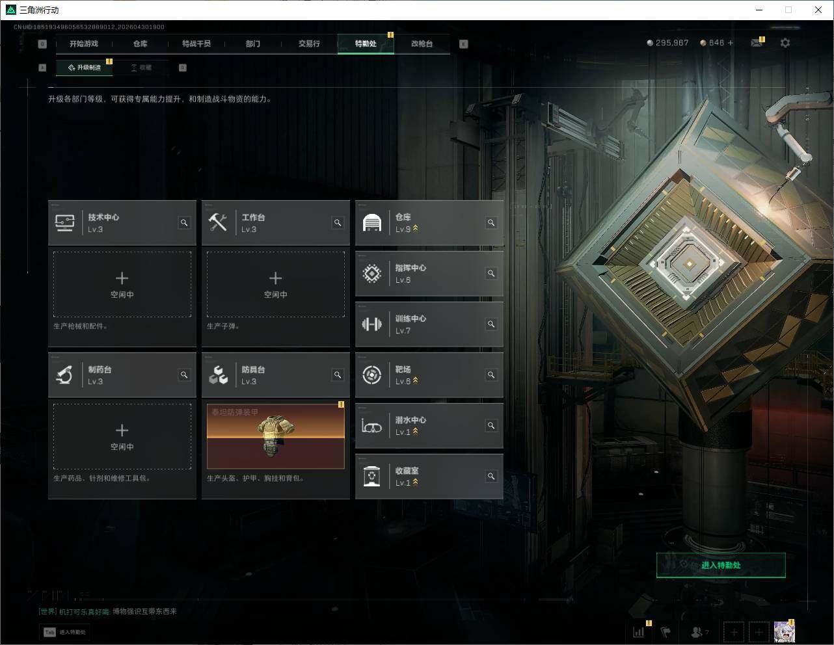Select the 技术中心 monitor icon
The image size is (834, 645).
click(64, 223)
